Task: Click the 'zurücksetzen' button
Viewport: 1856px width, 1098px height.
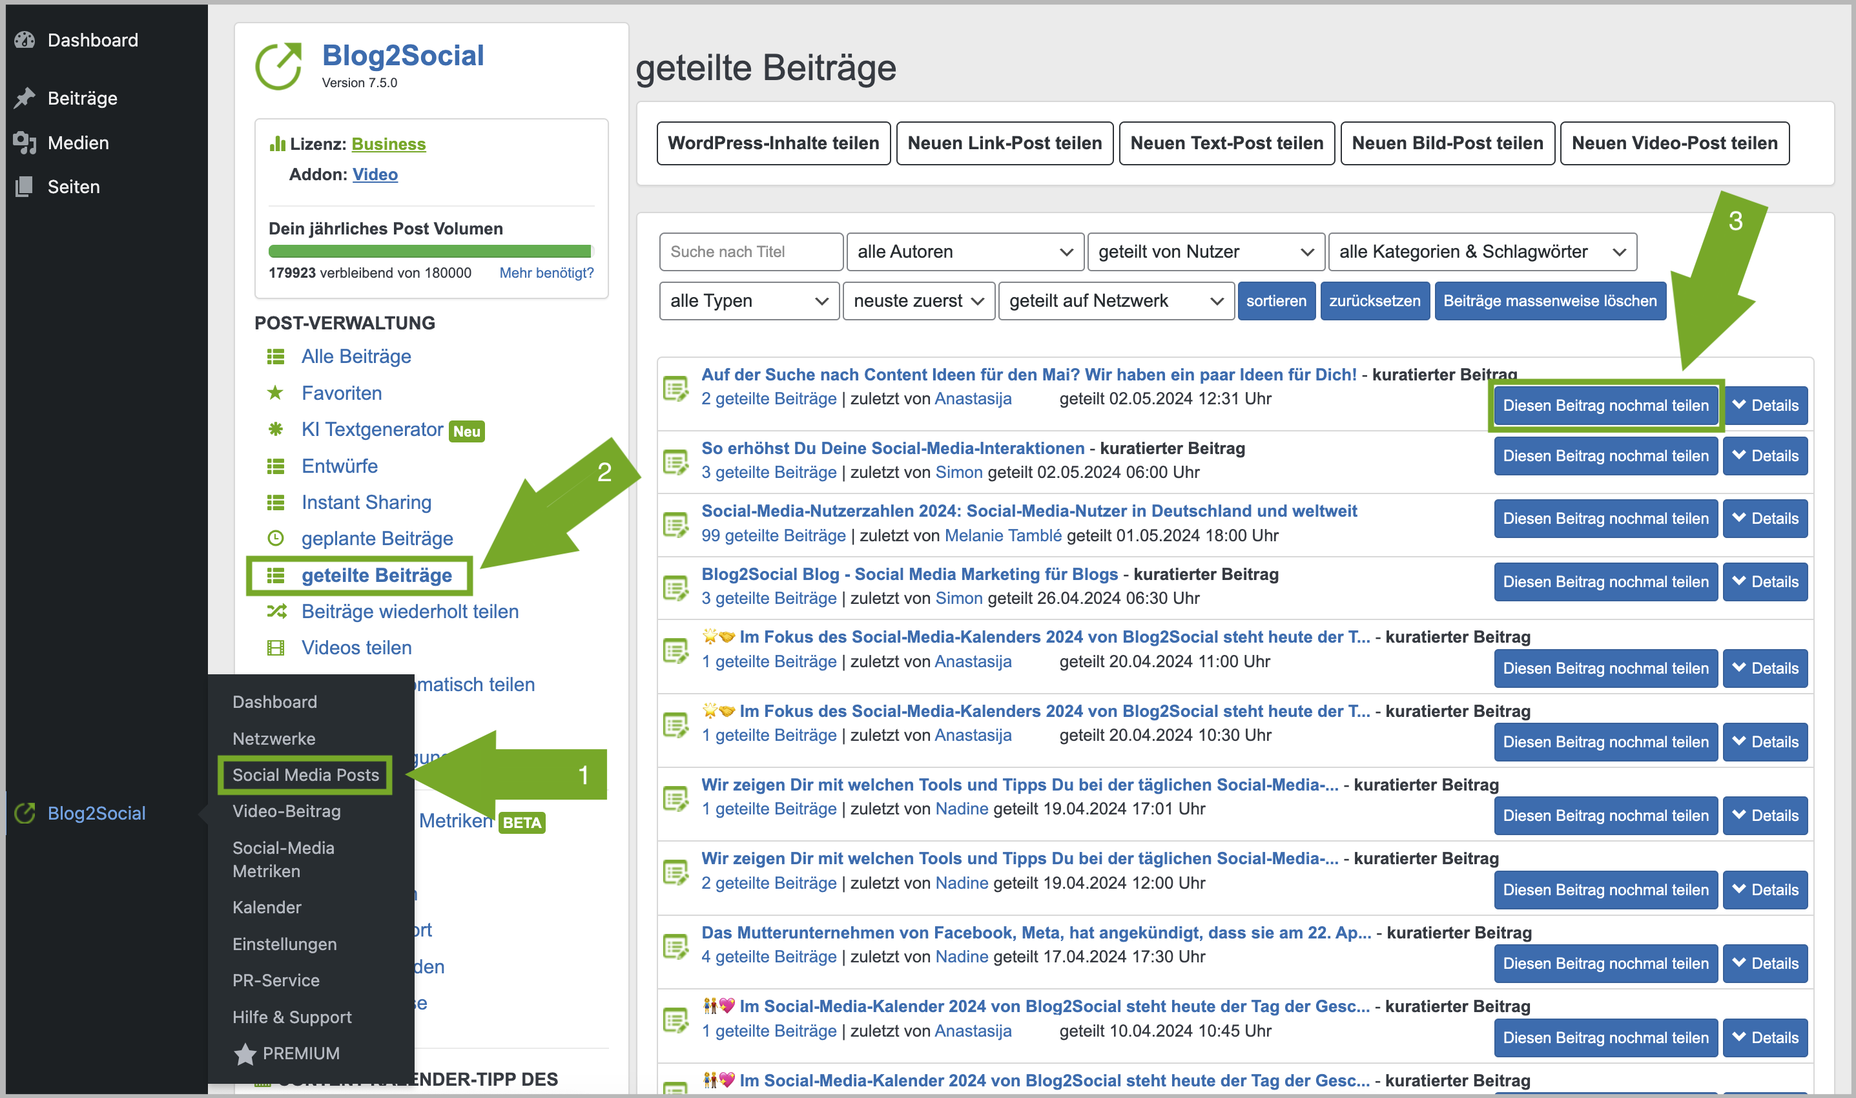Action: pos(1374,300)
